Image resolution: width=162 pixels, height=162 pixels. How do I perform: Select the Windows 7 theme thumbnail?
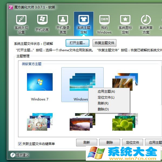(40, 82)
